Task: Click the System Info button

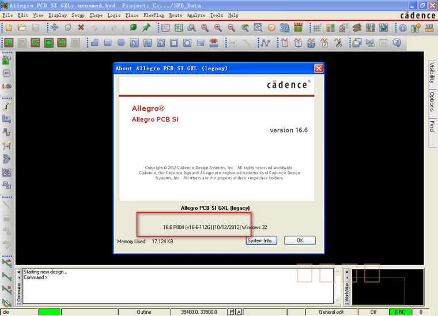Action: (x=262, y=240)
